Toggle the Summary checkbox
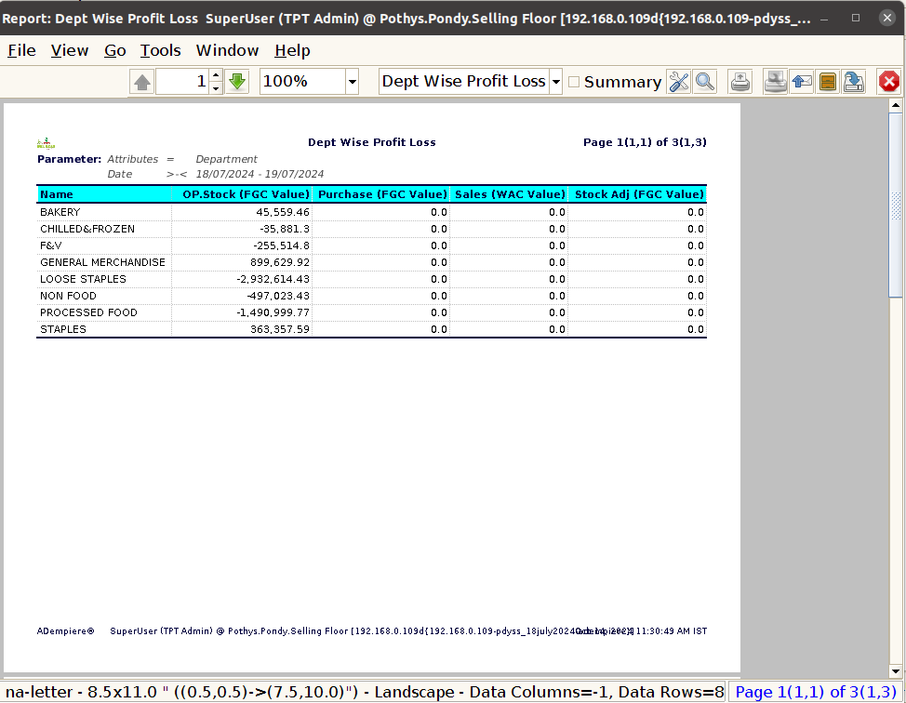The height and width of the screenshot is (703, 906). [574, 82]
